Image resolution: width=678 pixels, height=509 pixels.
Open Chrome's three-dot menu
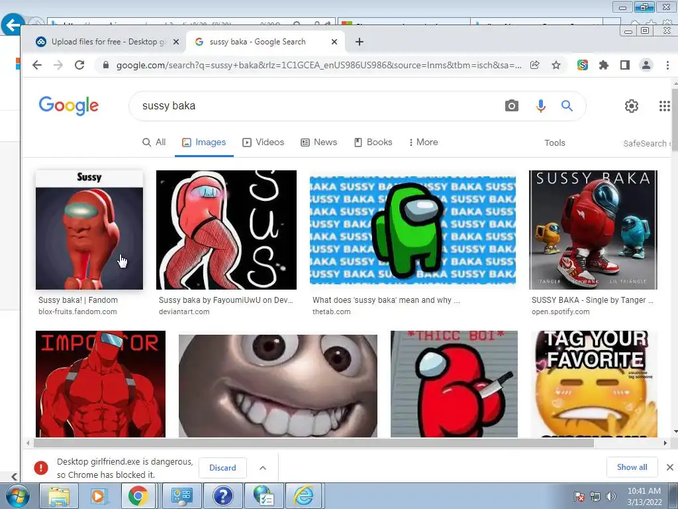[667, 66]
